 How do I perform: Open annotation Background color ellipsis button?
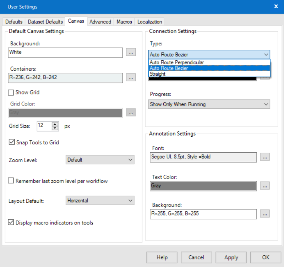coord(264,214)
